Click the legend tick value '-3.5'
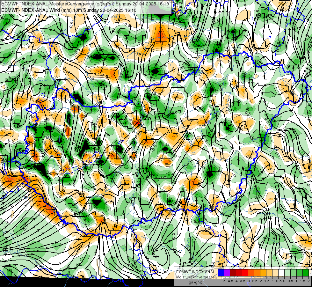This screenshot has width=312, height=287. click(x=242, y=281)
